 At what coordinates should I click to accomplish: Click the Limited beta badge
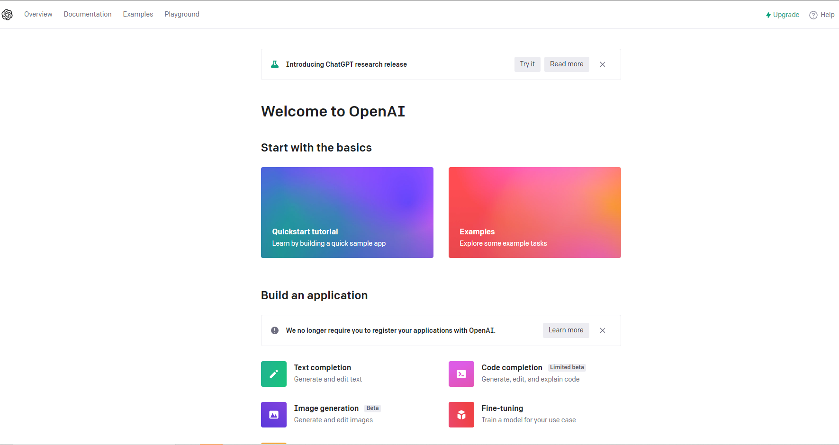[x=567, y=367]
